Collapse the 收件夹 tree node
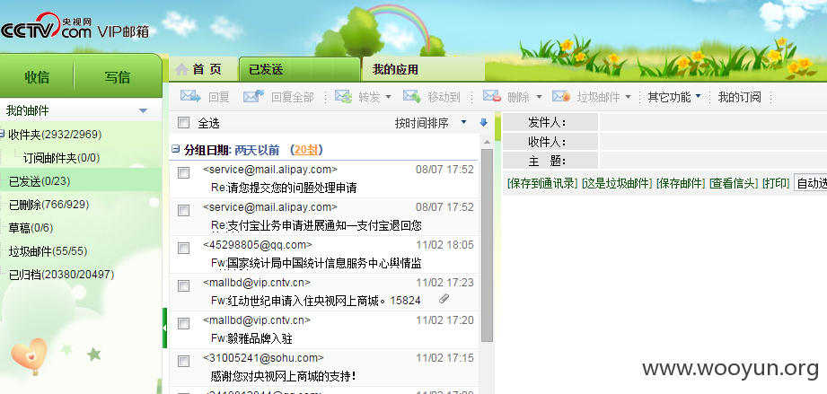This screenshot has width=827, height=394. coord(2,134)
